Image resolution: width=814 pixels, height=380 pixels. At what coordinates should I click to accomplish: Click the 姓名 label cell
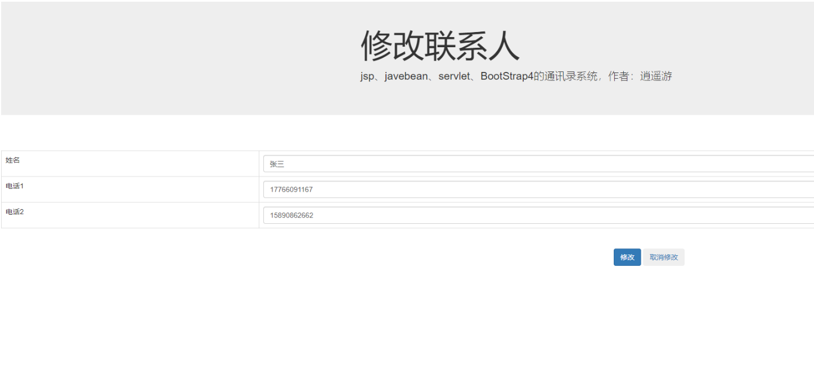pos(130,164)
